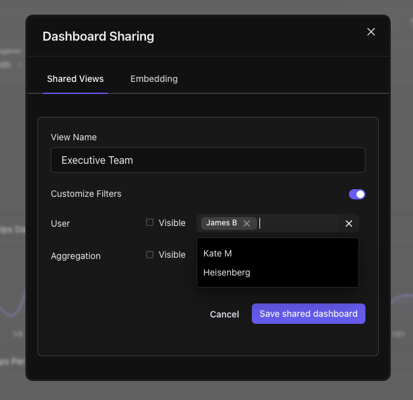This screenshot has height=400, width=413.
Task: Clear all selected users in filter
Action: [348, 223]
